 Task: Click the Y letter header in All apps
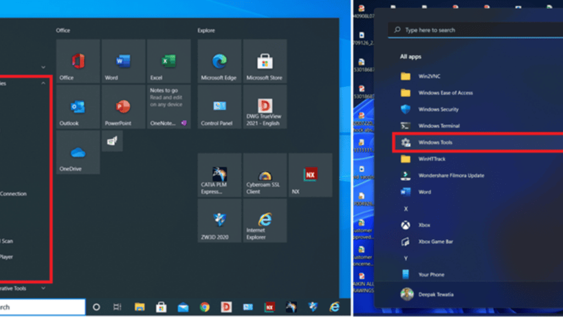406,258
